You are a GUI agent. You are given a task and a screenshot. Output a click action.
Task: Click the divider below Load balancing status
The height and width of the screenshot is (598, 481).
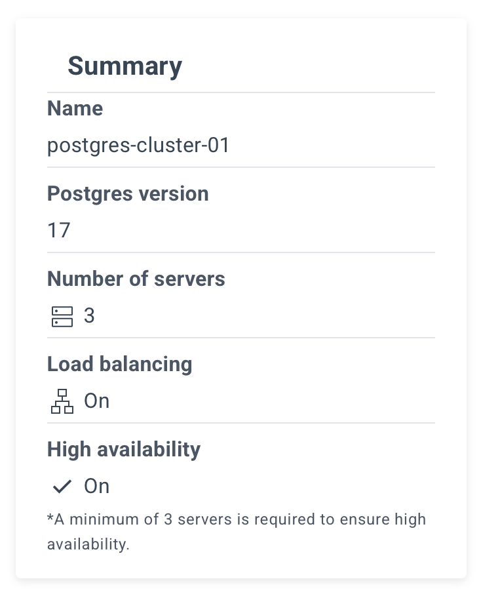coord(241,422)
